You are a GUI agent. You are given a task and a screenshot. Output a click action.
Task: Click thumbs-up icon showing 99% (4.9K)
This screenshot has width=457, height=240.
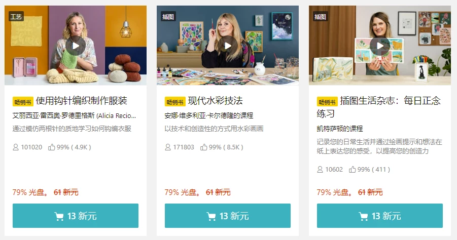tap(52, 147)
